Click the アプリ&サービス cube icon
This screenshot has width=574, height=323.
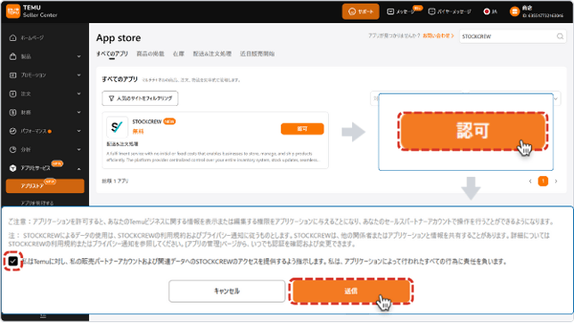pos(12,168)
